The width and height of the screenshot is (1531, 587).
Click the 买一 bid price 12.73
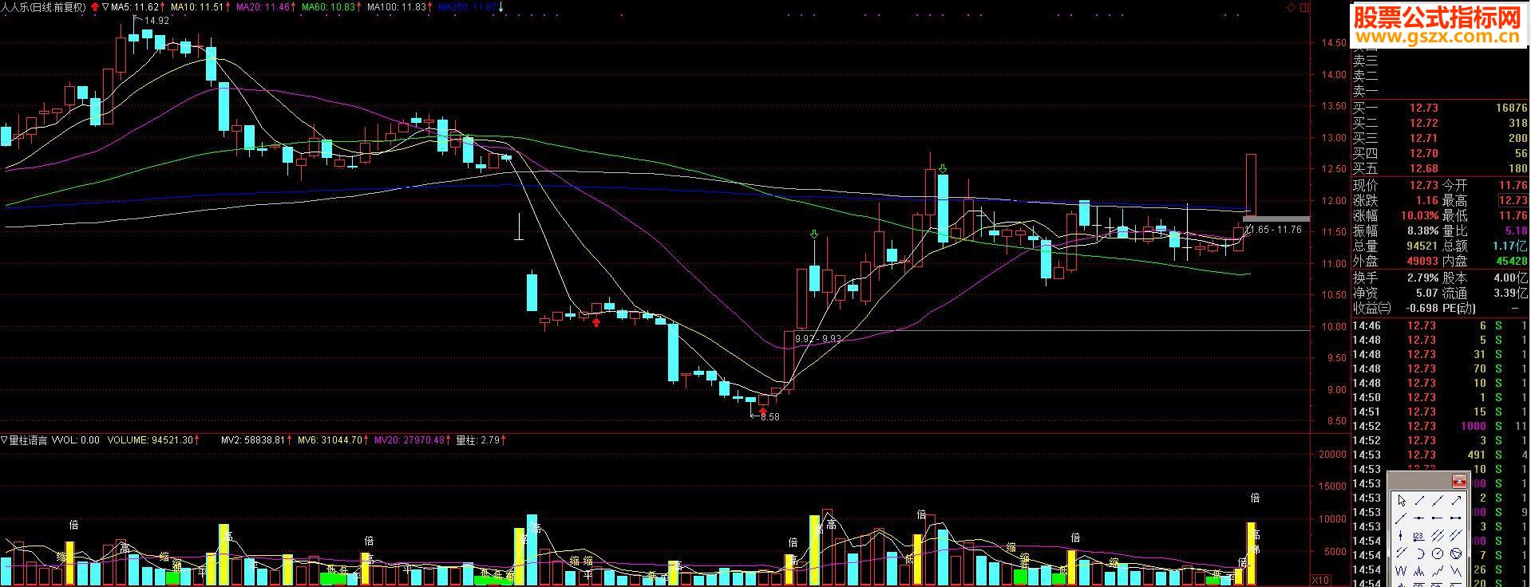(1423, 108)
